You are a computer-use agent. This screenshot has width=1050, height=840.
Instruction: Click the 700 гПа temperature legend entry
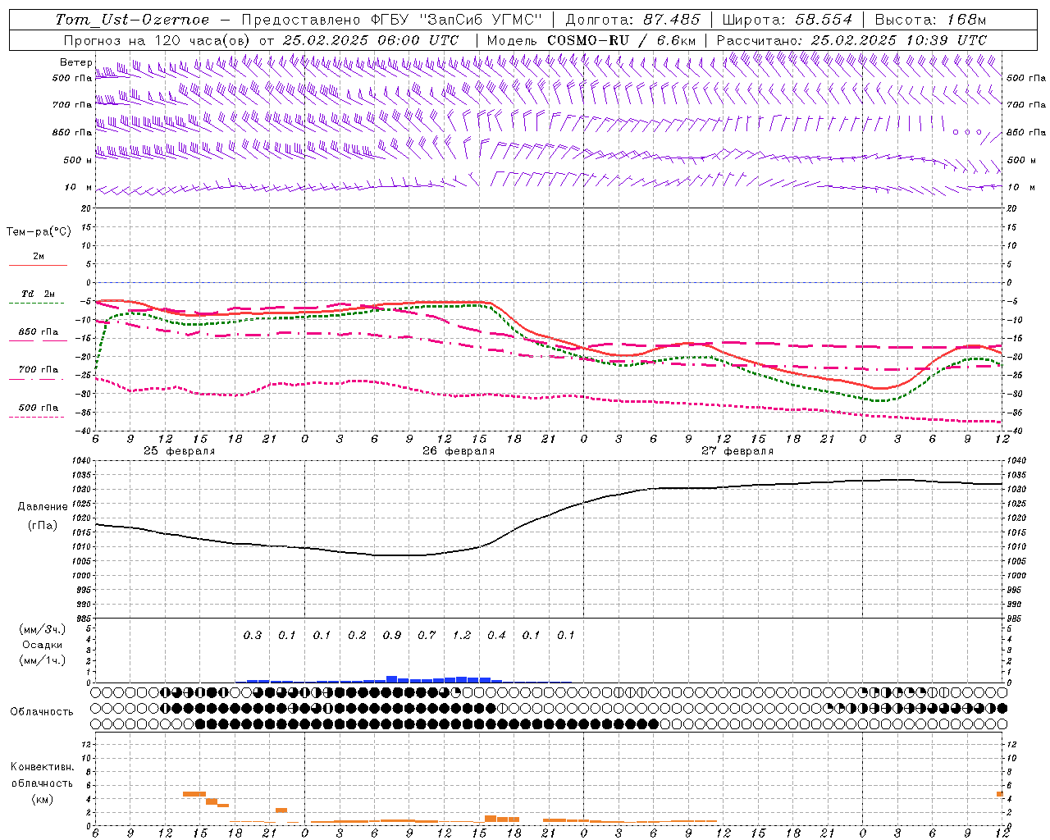[x=38, y=370]
